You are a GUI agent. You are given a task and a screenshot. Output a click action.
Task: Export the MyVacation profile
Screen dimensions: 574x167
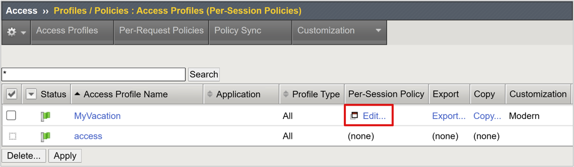[448, 116]
